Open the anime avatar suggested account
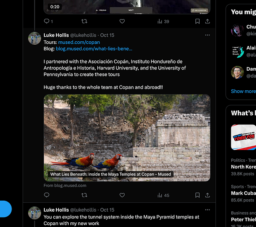This screenshot has height=227, width=256. (x=237, y=30)
